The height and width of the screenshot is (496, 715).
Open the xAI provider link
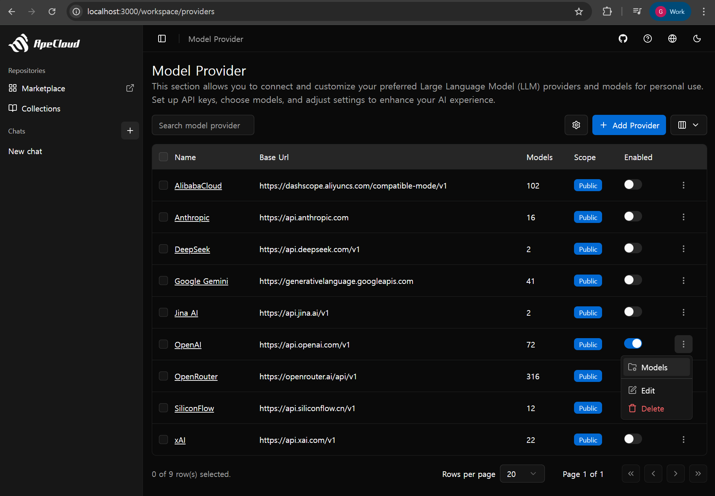[180, 440]
